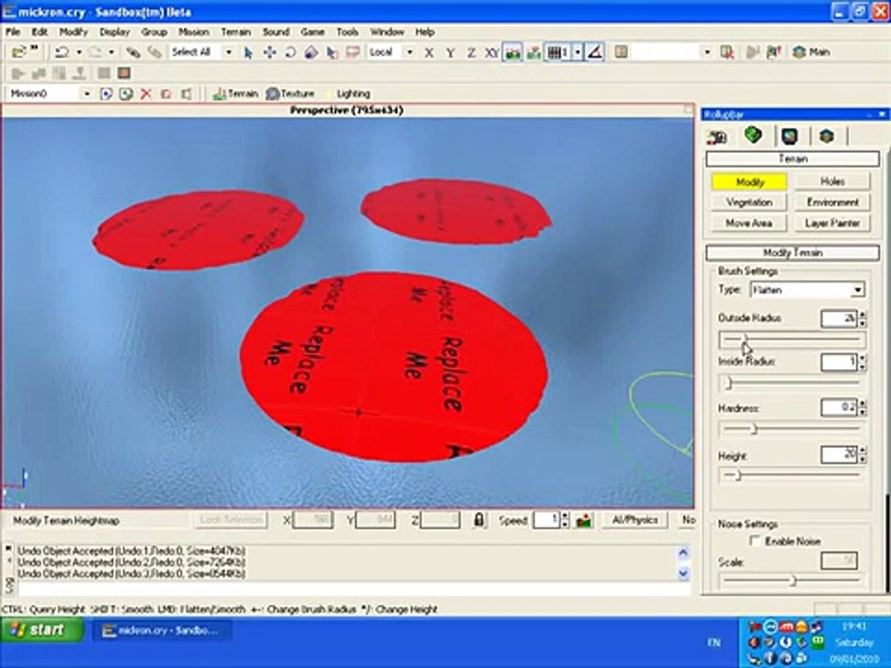Image resolution: width=891 pixels, height=668 pixels.
Task: Open the brush Type dropdown
Action: click(x=857, y=290)
